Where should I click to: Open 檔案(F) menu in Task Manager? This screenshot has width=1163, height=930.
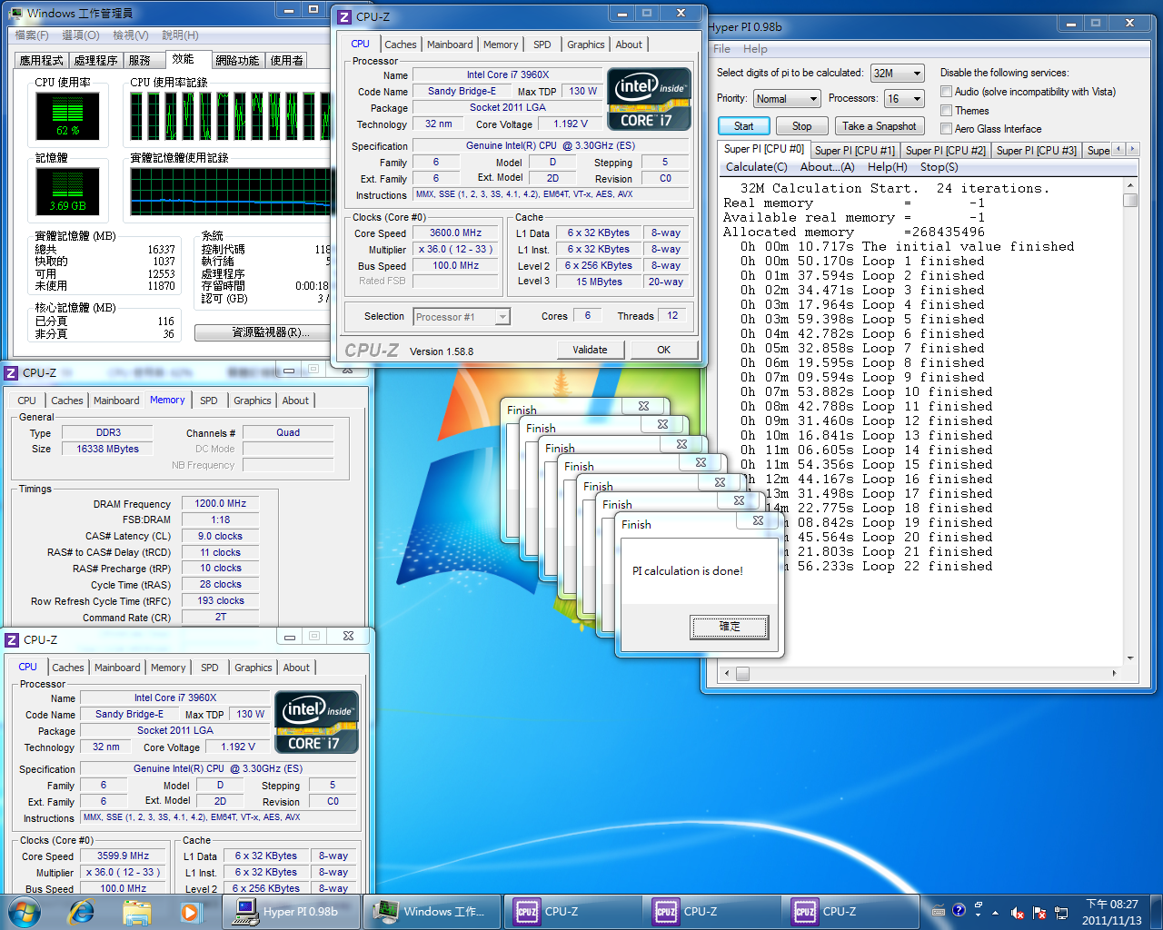coord(32,35)
